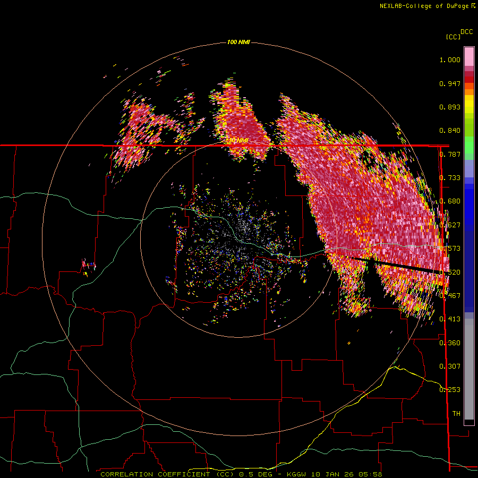
Task: Click the 0.413 legend value
Action: click(450, 319)
